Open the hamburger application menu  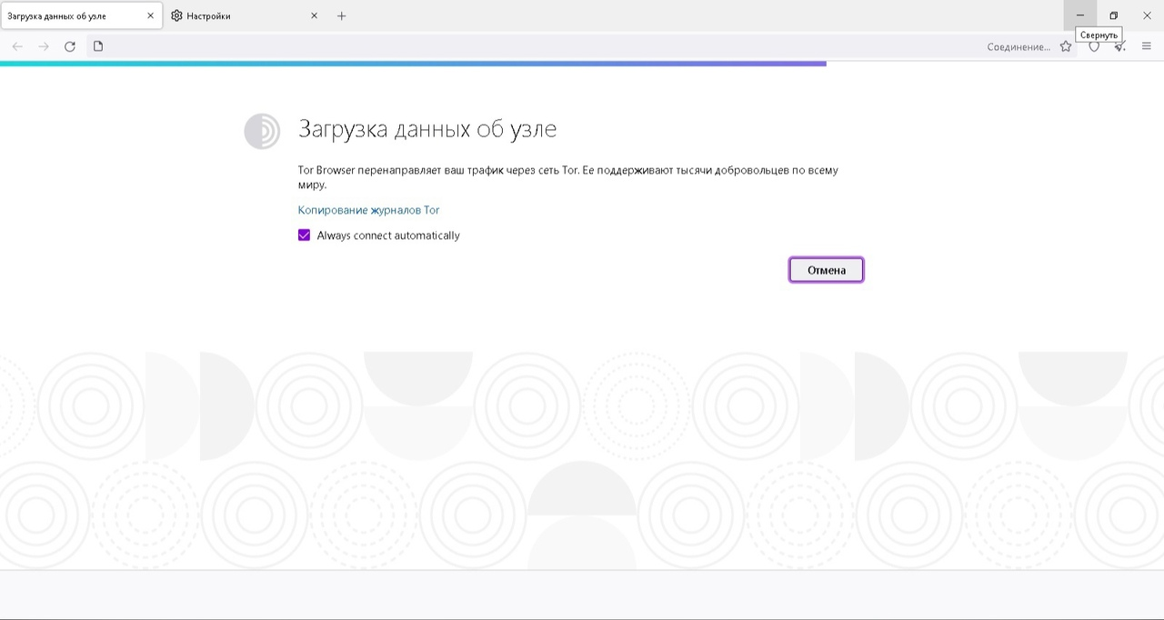tap(1147, 46)
